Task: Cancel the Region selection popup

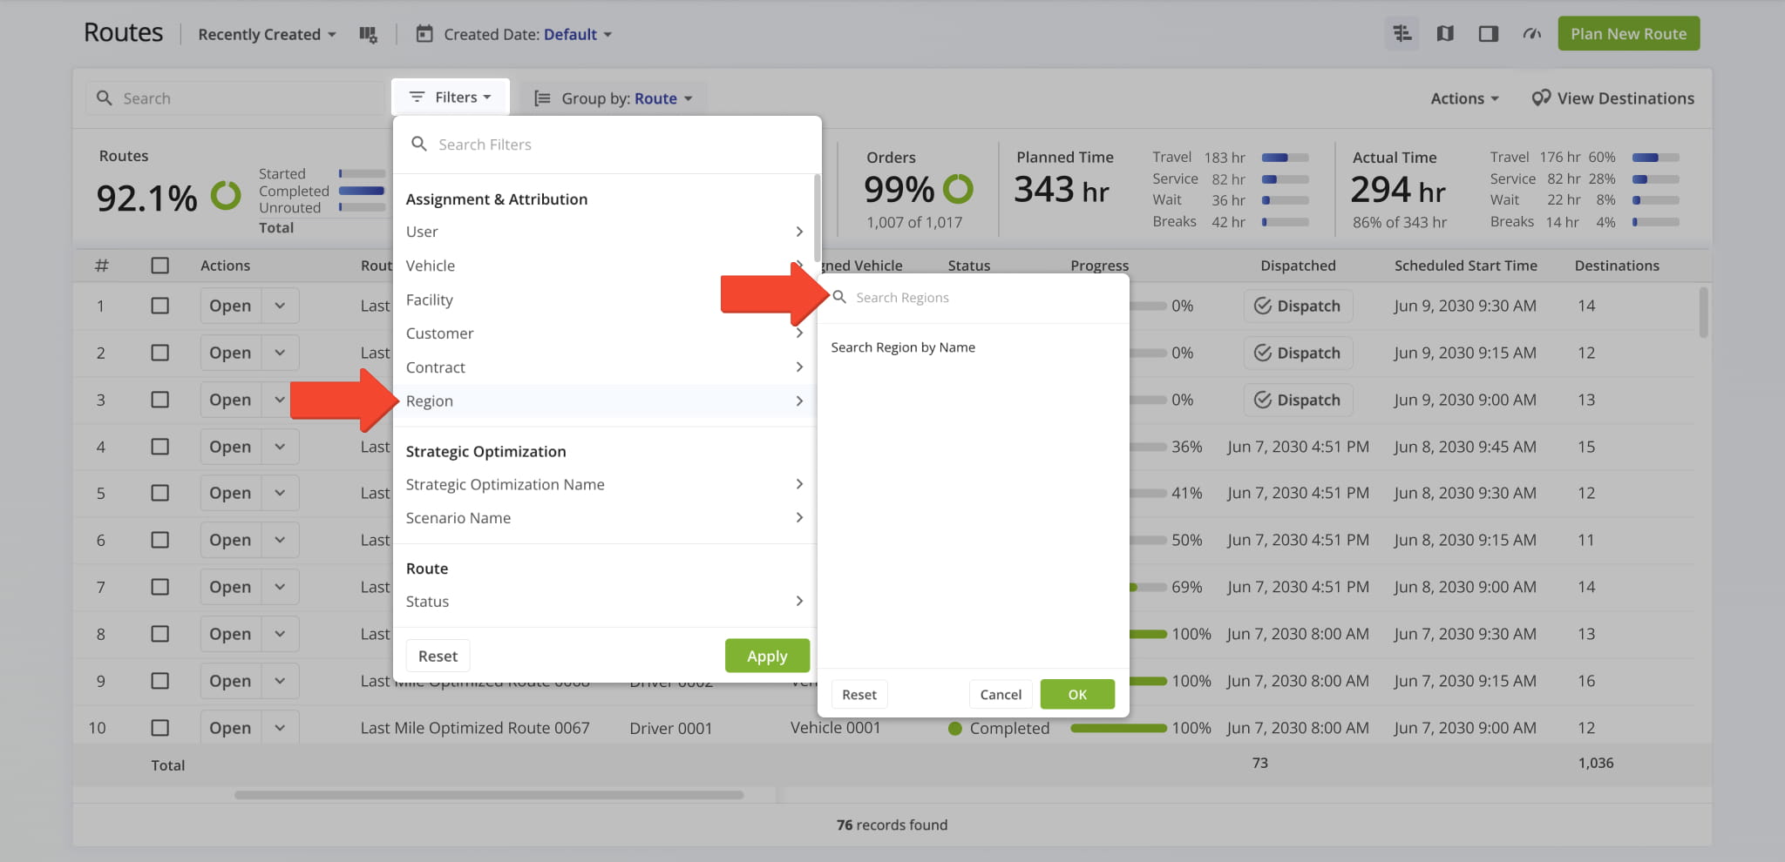Action: click(1001, 694)
